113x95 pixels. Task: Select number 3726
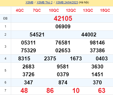[29, 74]
